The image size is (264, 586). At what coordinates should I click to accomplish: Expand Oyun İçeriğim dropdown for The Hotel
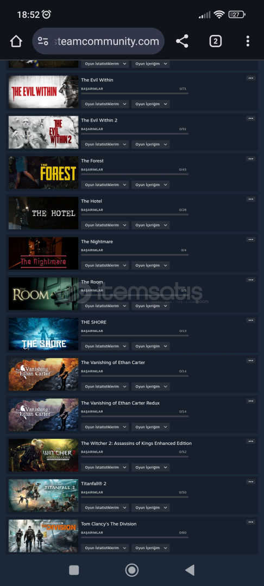pyautogui.click(x=150, y=225)
